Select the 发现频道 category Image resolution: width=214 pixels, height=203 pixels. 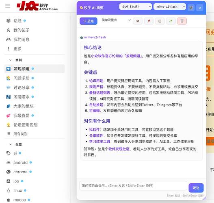[x=35, y=69]
